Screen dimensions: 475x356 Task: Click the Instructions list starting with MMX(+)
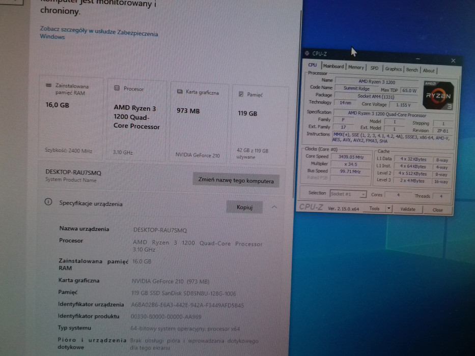392,137
